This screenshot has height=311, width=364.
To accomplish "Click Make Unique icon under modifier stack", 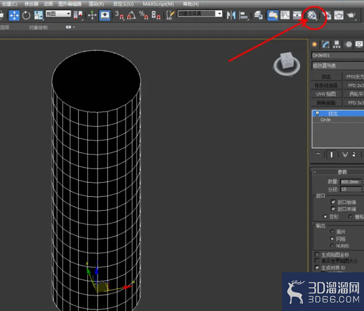I will [x=345, y=154].
